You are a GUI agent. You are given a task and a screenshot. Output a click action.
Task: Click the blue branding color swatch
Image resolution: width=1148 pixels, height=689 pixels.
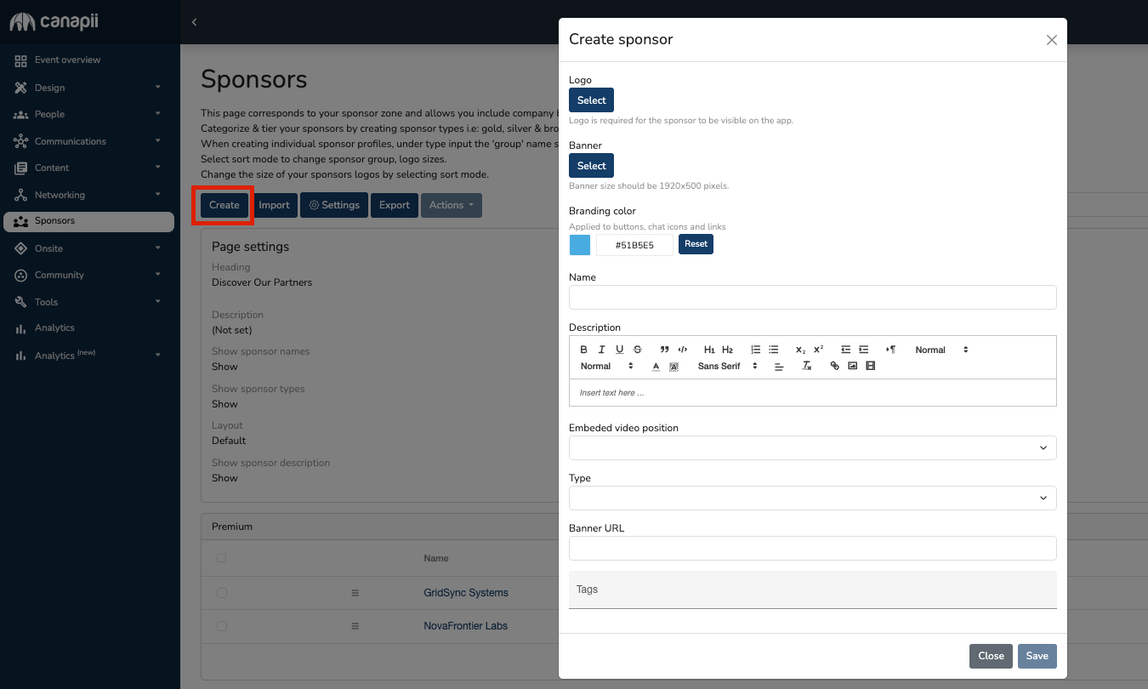pyautogui.click(x=580, y=245)
